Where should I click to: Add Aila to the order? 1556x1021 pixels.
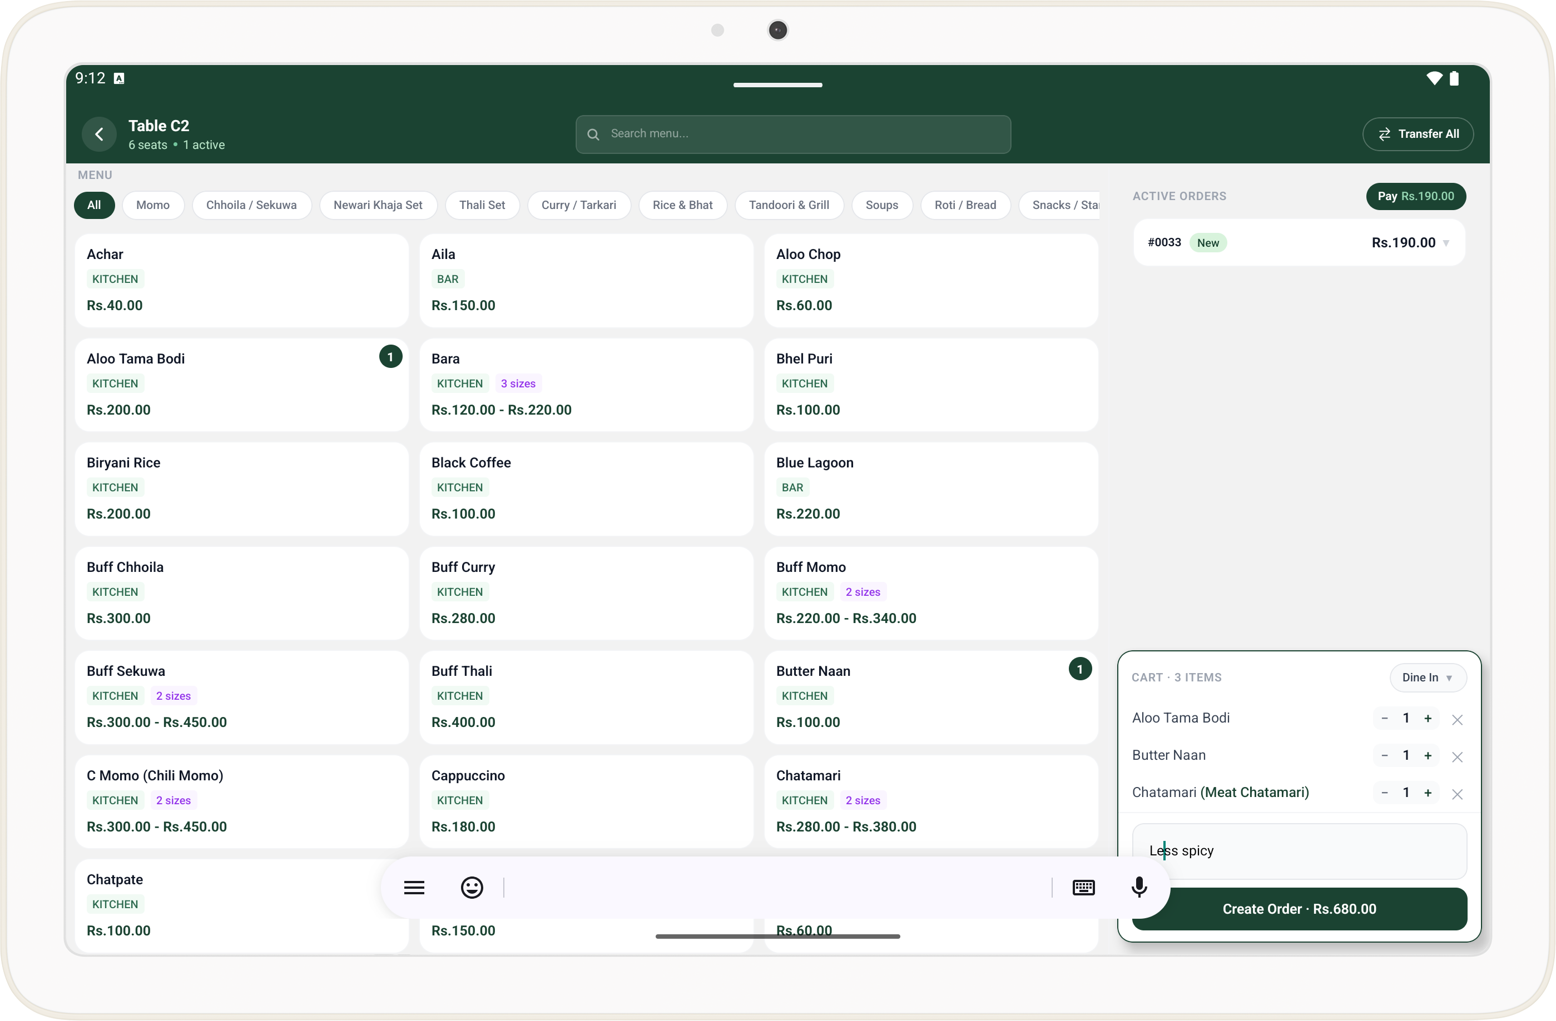coord(586,280)
